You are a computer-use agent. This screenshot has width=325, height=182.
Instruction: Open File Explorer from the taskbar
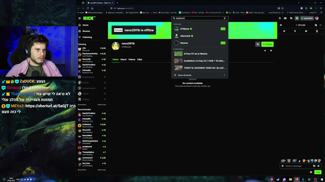coord(290,179)
